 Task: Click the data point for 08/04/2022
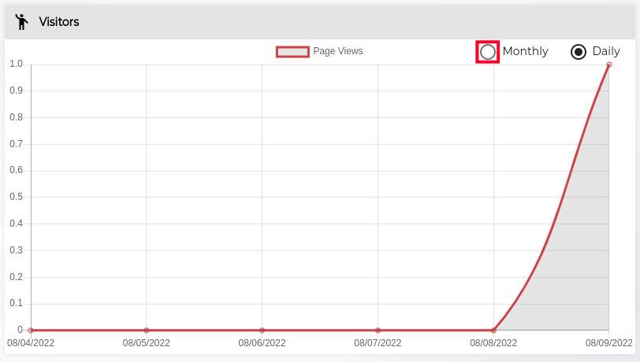[x=31, y=331]
